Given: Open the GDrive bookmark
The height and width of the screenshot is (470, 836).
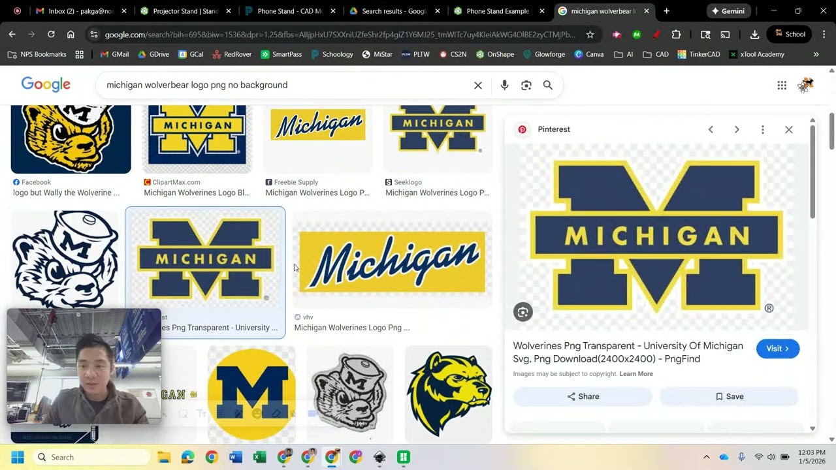Looking at the screenshot, I should [153, 54].
